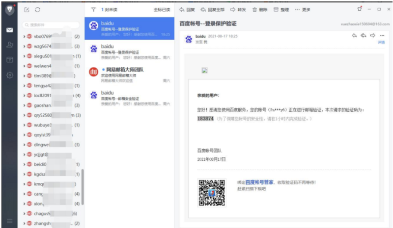Click 删除 (Delete) in the toolbar
This screenshot has height=228, width=393.
[259, 9]
